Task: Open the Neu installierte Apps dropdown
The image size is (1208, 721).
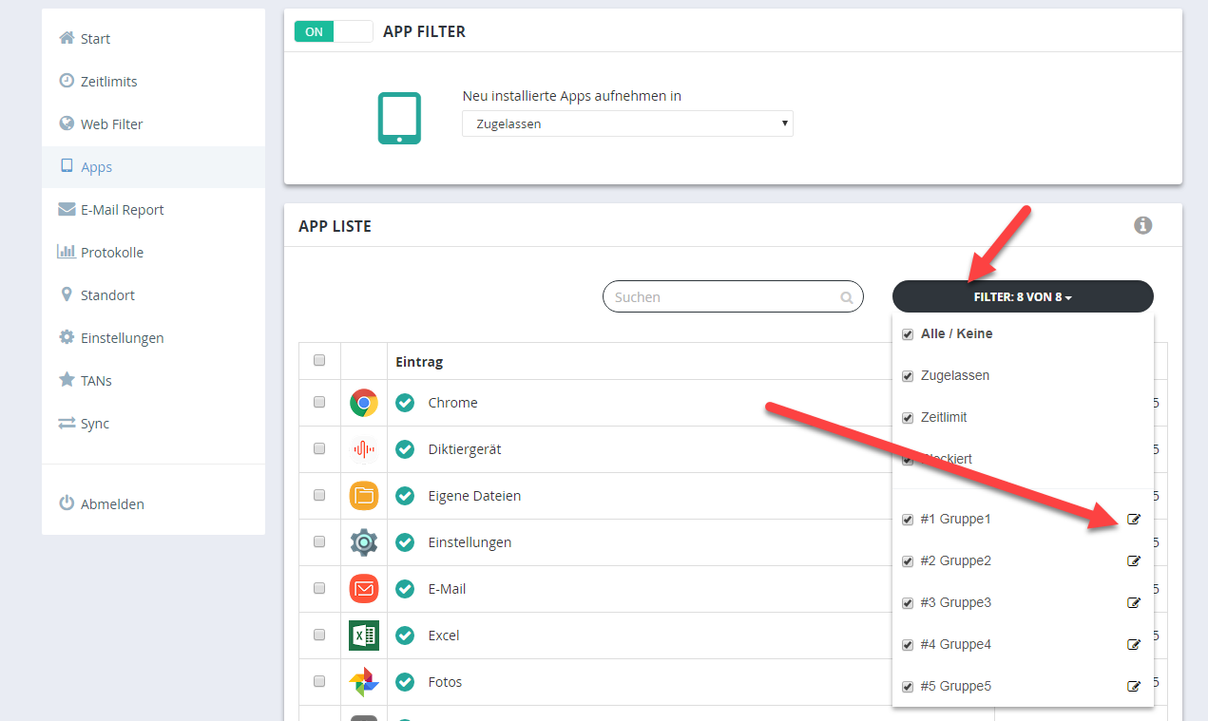Action: (627, 123)
